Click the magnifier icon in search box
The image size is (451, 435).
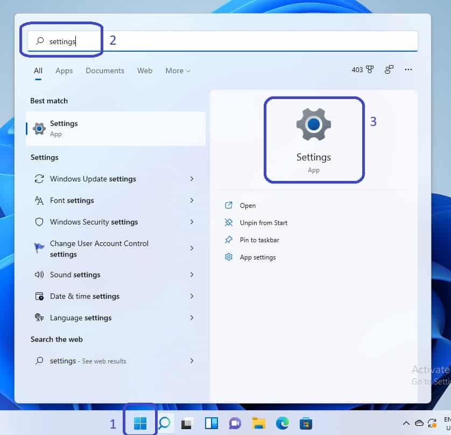(x=40, y=41)
